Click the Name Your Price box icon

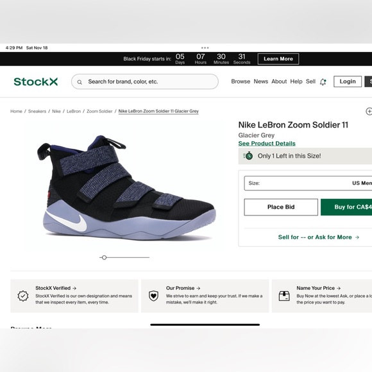pyautogui.click(x=284, y=296)
